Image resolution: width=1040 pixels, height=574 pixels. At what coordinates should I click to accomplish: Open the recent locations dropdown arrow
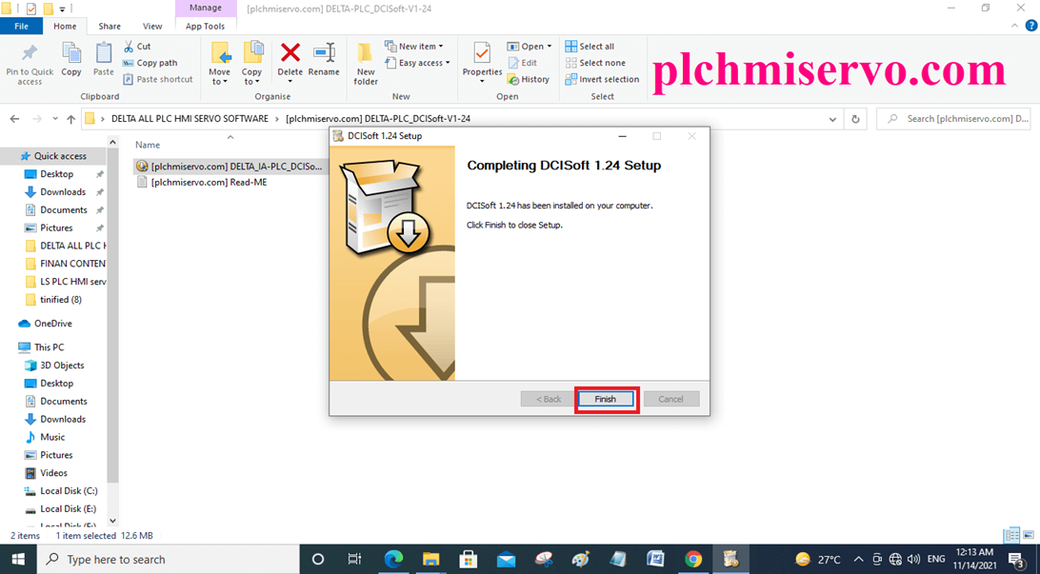click(x=54, y=119)
